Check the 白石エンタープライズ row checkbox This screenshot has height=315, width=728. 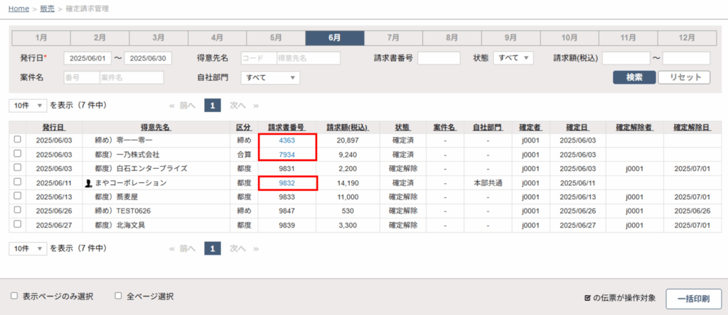coord(18,167)
